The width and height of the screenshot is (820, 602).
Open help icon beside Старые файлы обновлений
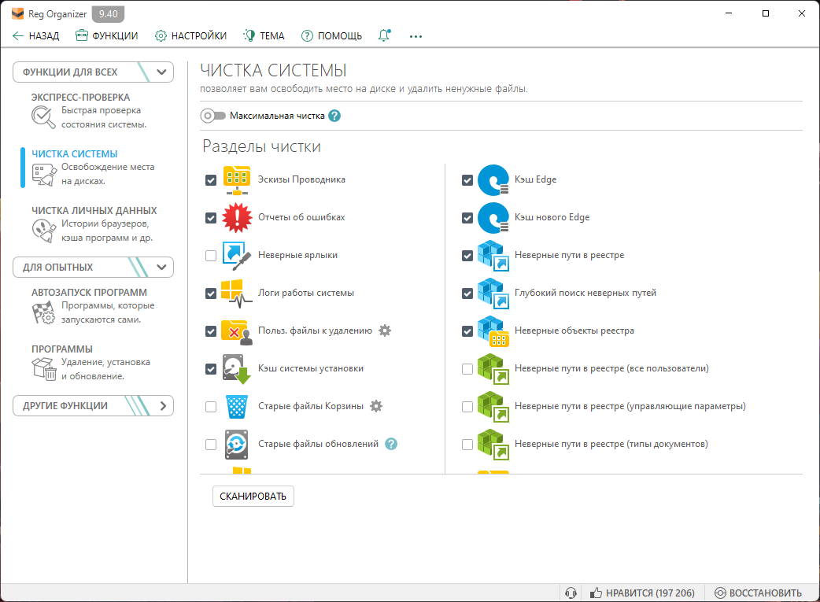click(x=391, y=444)
